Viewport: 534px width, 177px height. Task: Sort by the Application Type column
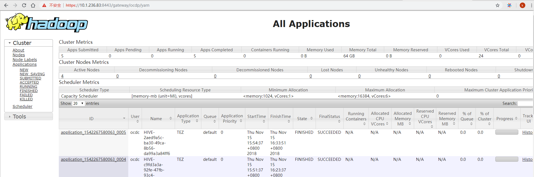(x=197, y=121)
